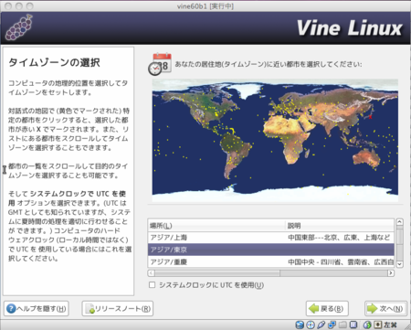Image resolution: width=411 pixels, height=330 pixels.
Task: Click the 中国東部 description cell
Action: [x=340, y=238]
